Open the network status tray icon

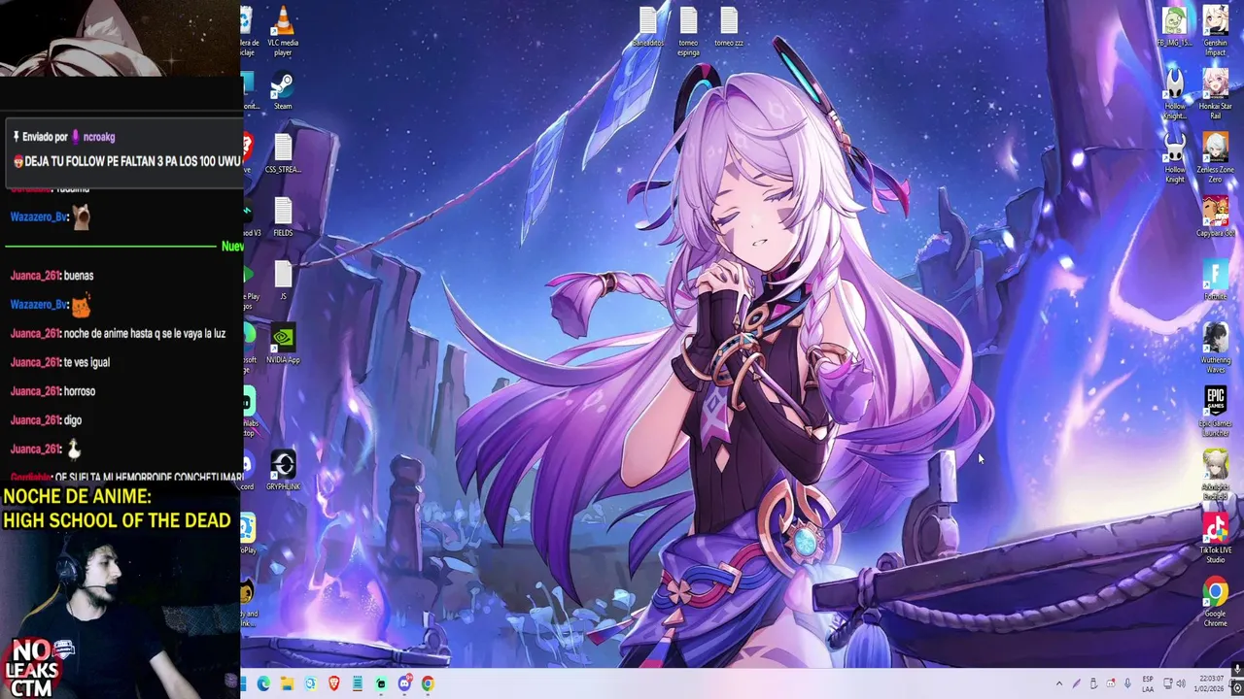[1168, 684]
